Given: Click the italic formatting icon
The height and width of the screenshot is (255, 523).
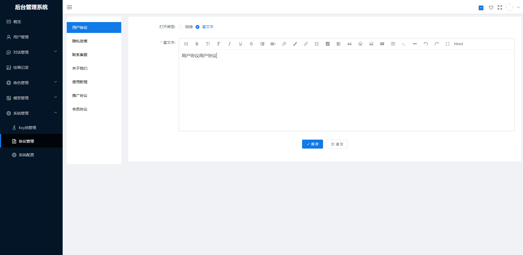Looking at the screenshot, I should point(229,44).
